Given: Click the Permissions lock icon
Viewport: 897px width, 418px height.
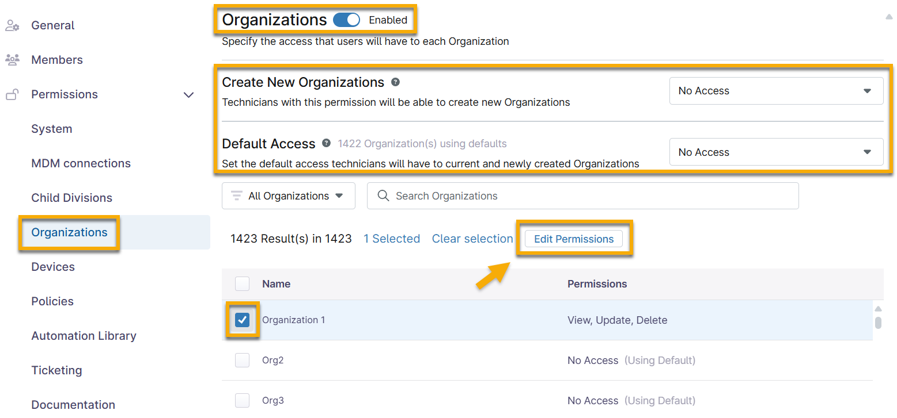Looking at the screenshot, I should 12,95.
